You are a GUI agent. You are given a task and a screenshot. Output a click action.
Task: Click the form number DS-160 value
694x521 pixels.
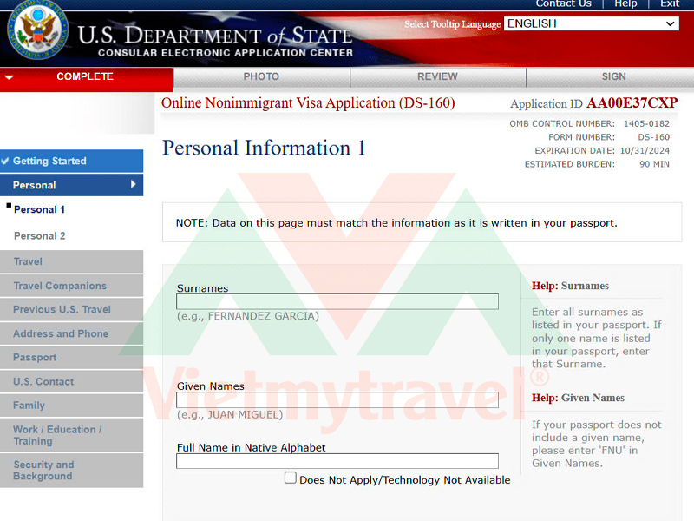[654, 137]
